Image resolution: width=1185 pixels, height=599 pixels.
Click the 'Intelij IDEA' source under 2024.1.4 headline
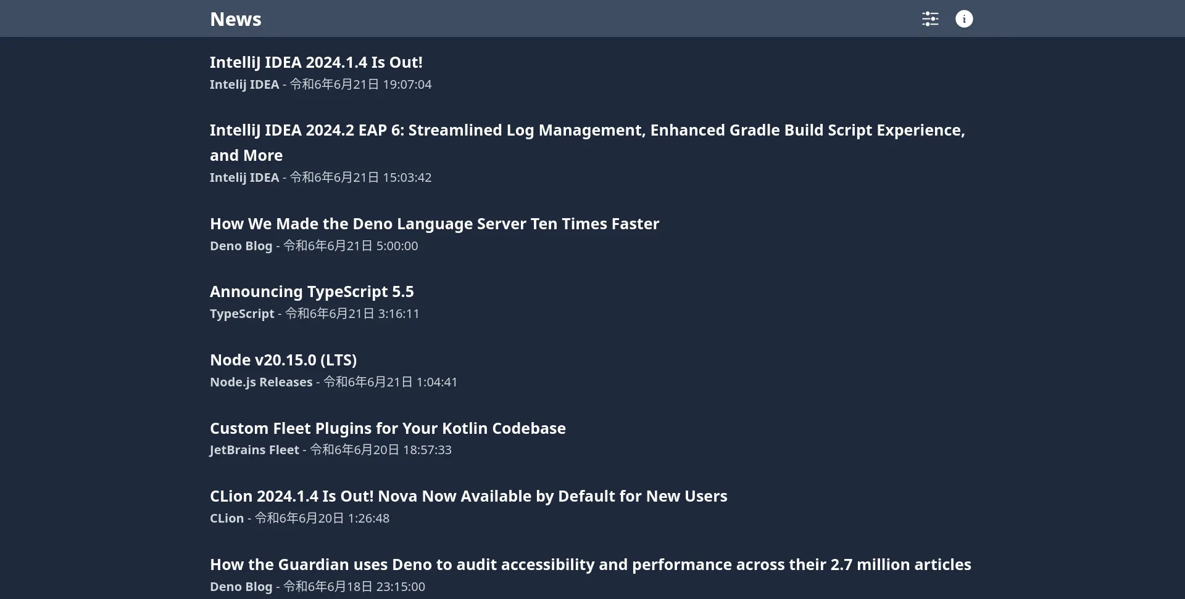(244, 84)
